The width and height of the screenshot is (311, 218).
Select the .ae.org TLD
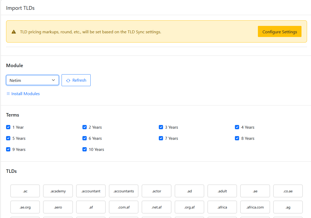[25, 207]
